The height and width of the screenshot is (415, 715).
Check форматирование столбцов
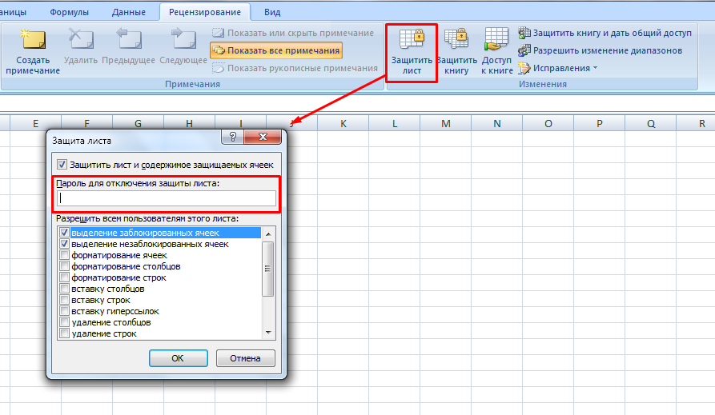click(x=64, y=266)
